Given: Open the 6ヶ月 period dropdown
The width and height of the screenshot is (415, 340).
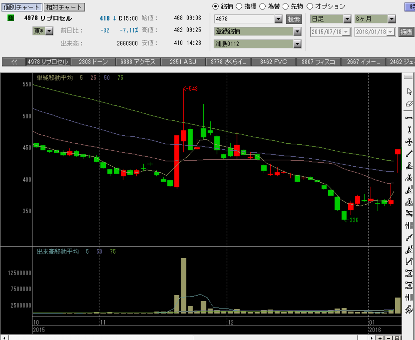Looking at the screenshot, I should coord(392,19).
